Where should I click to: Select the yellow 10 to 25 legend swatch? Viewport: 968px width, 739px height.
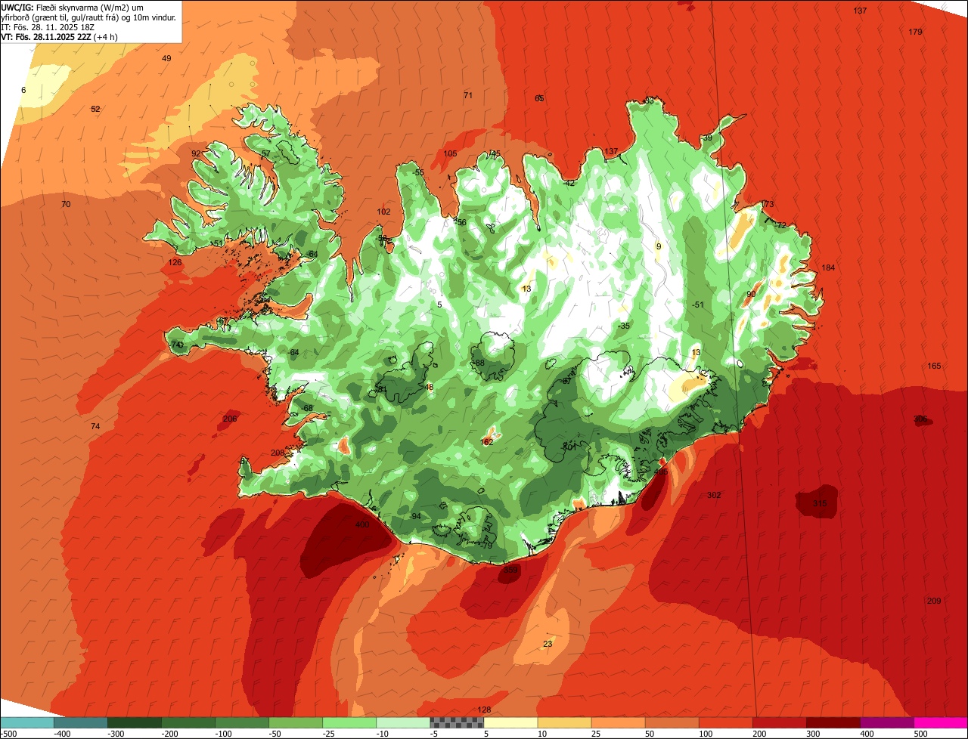564,722
